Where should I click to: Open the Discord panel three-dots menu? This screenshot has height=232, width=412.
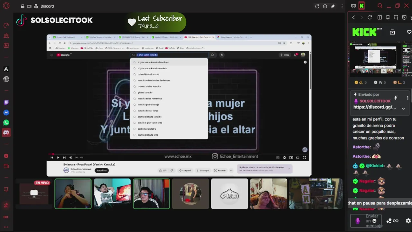coord(342,6)
